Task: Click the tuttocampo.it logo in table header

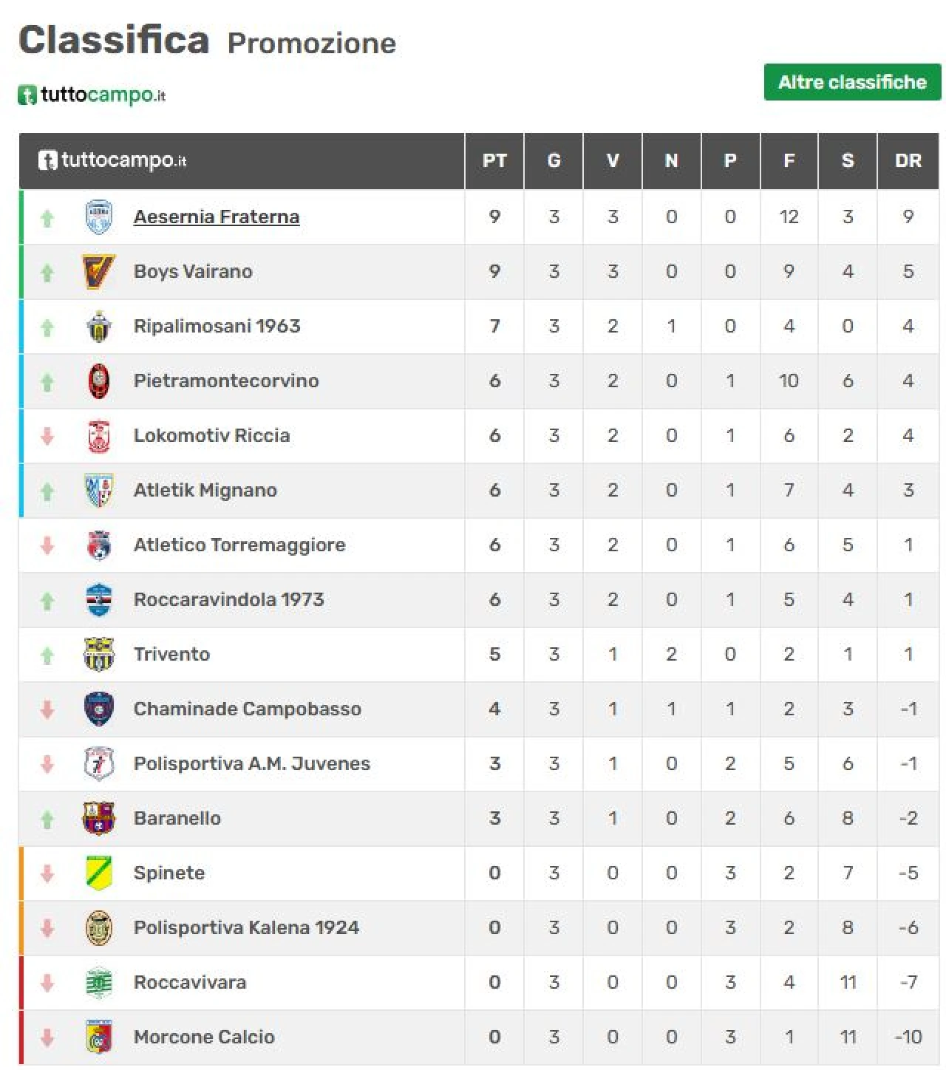Action: [x=112, y=160]
